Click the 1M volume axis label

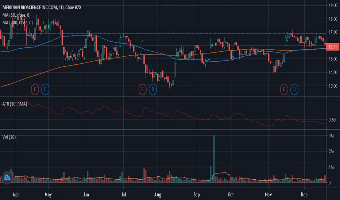(331, 167)
